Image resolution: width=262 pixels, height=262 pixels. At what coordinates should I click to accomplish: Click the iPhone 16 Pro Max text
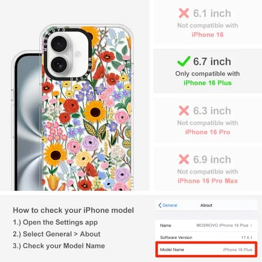click(208, 181)
